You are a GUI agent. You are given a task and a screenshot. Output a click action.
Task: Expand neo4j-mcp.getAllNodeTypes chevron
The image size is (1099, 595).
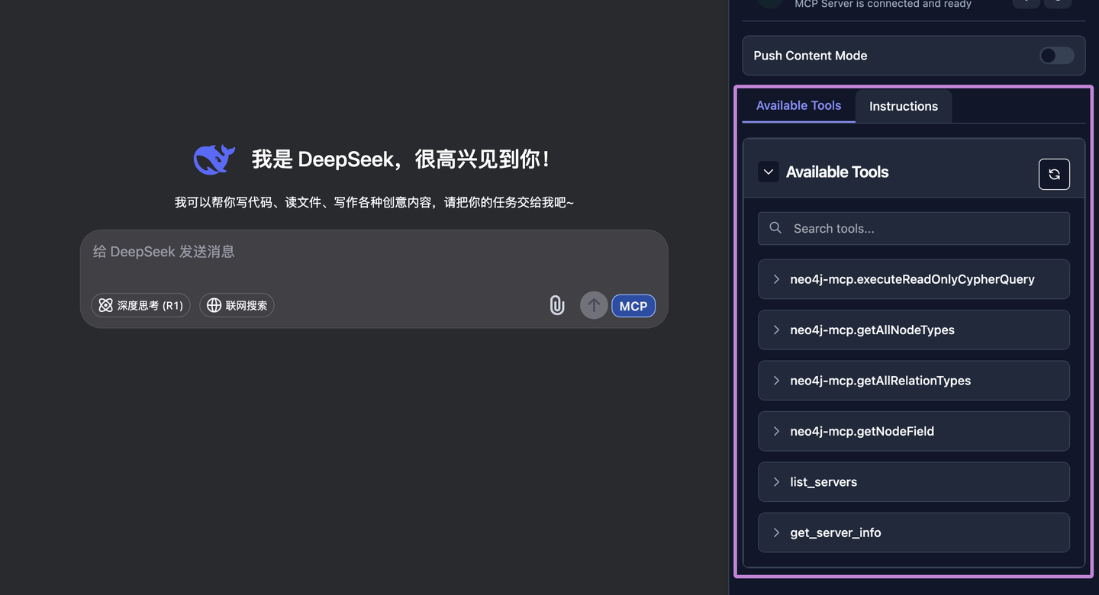pos(776,330)
